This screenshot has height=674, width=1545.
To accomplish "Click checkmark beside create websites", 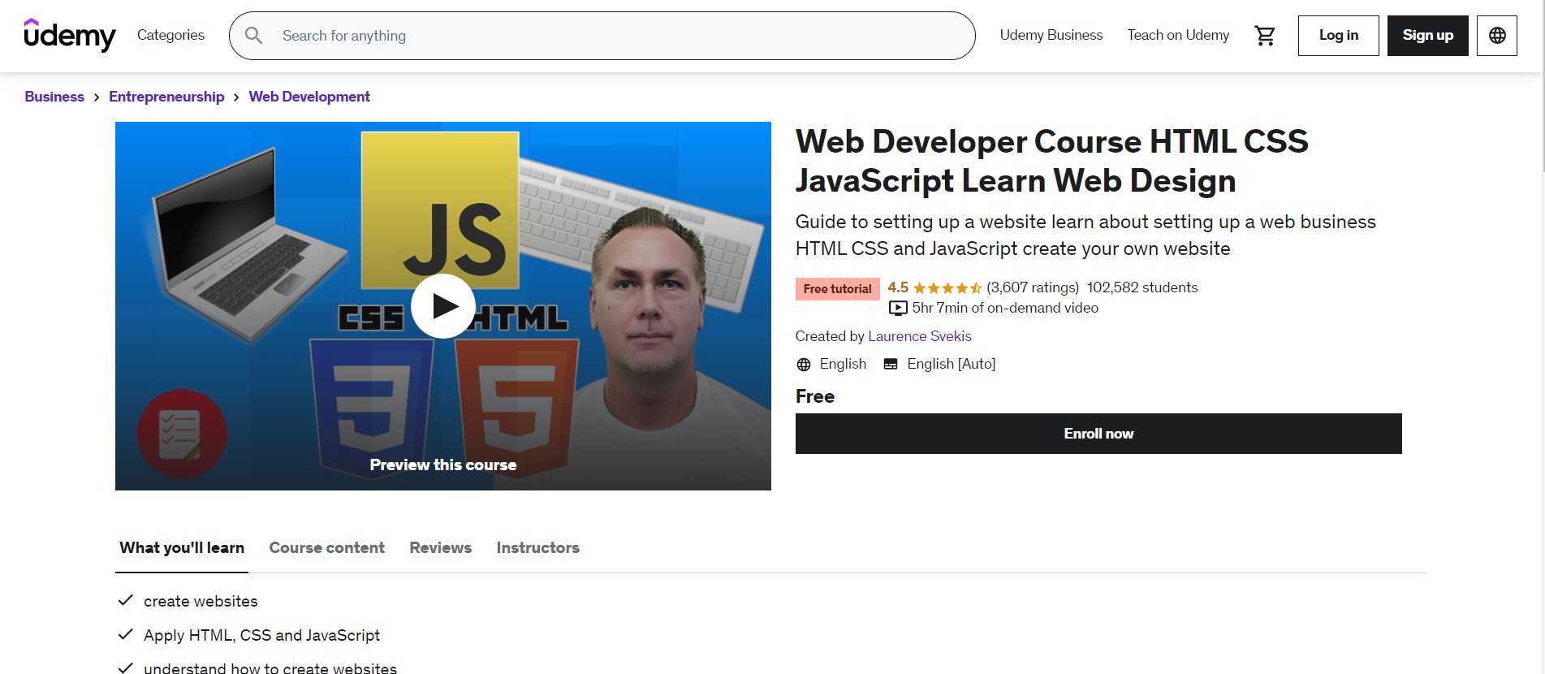I will click(125, 601).
